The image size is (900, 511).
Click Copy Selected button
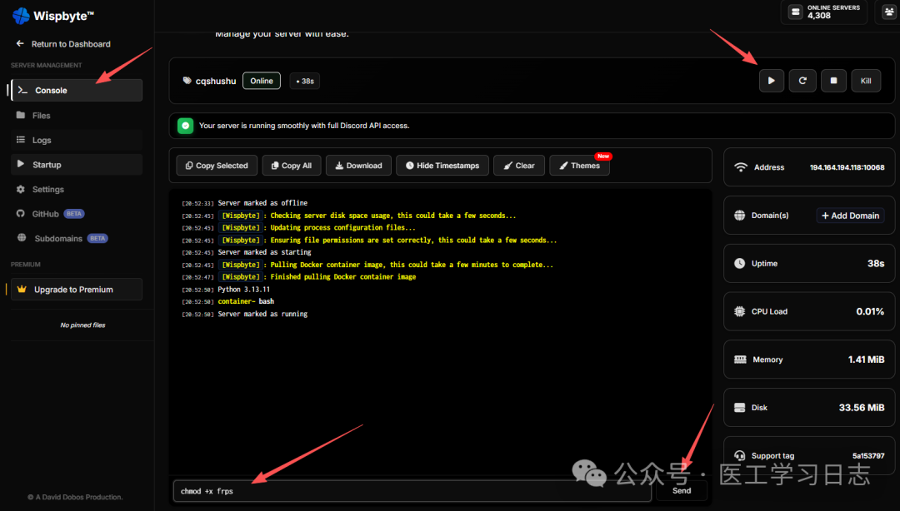pyautogui.click(x=217, y=166)
